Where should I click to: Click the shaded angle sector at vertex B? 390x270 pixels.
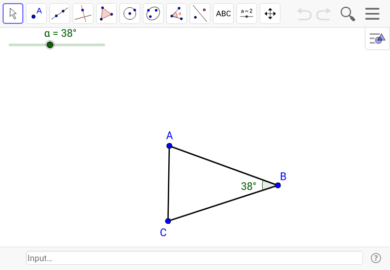268,185
